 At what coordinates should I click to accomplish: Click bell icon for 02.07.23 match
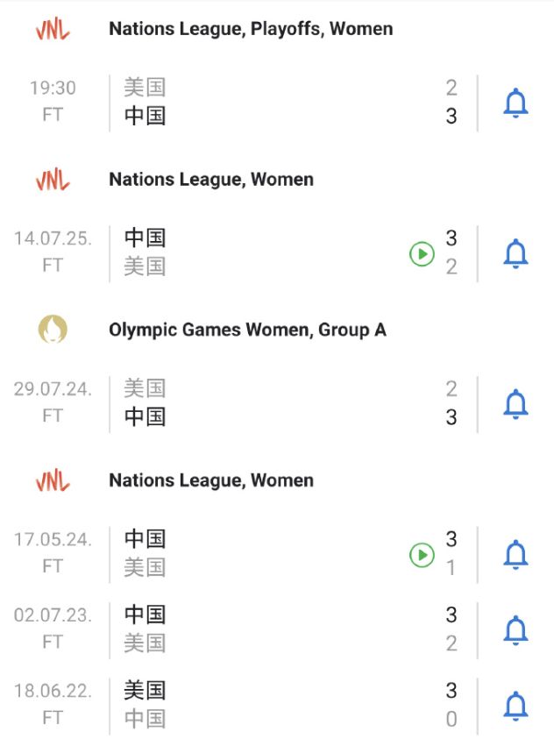(515, 630)
